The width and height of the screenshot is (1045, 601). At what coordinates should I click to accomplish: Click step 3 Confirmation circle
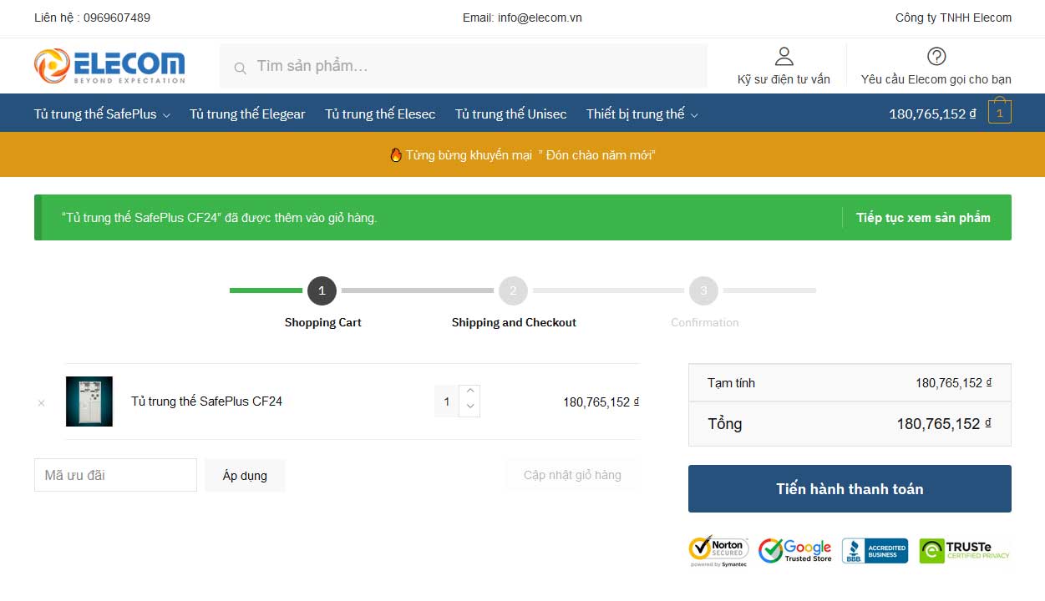click(x=703, y=290)
